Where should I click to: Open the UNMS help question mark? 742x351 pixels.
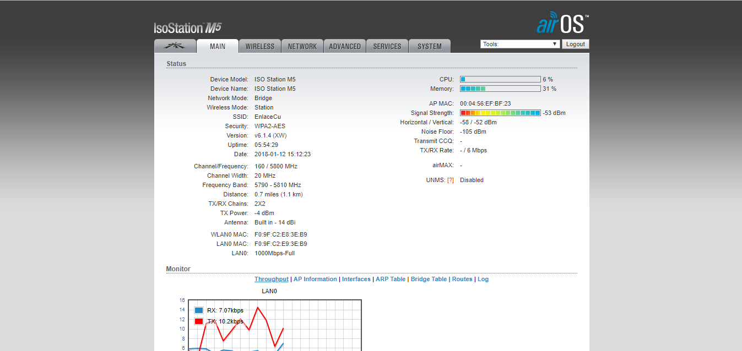tap(451, 180)
